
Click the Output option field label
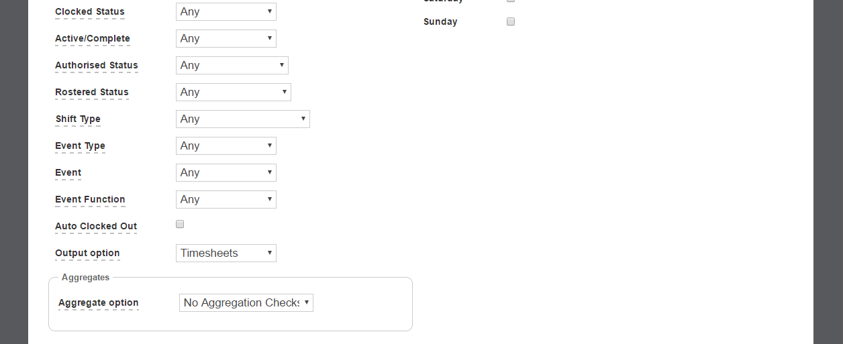click(87, 253)
